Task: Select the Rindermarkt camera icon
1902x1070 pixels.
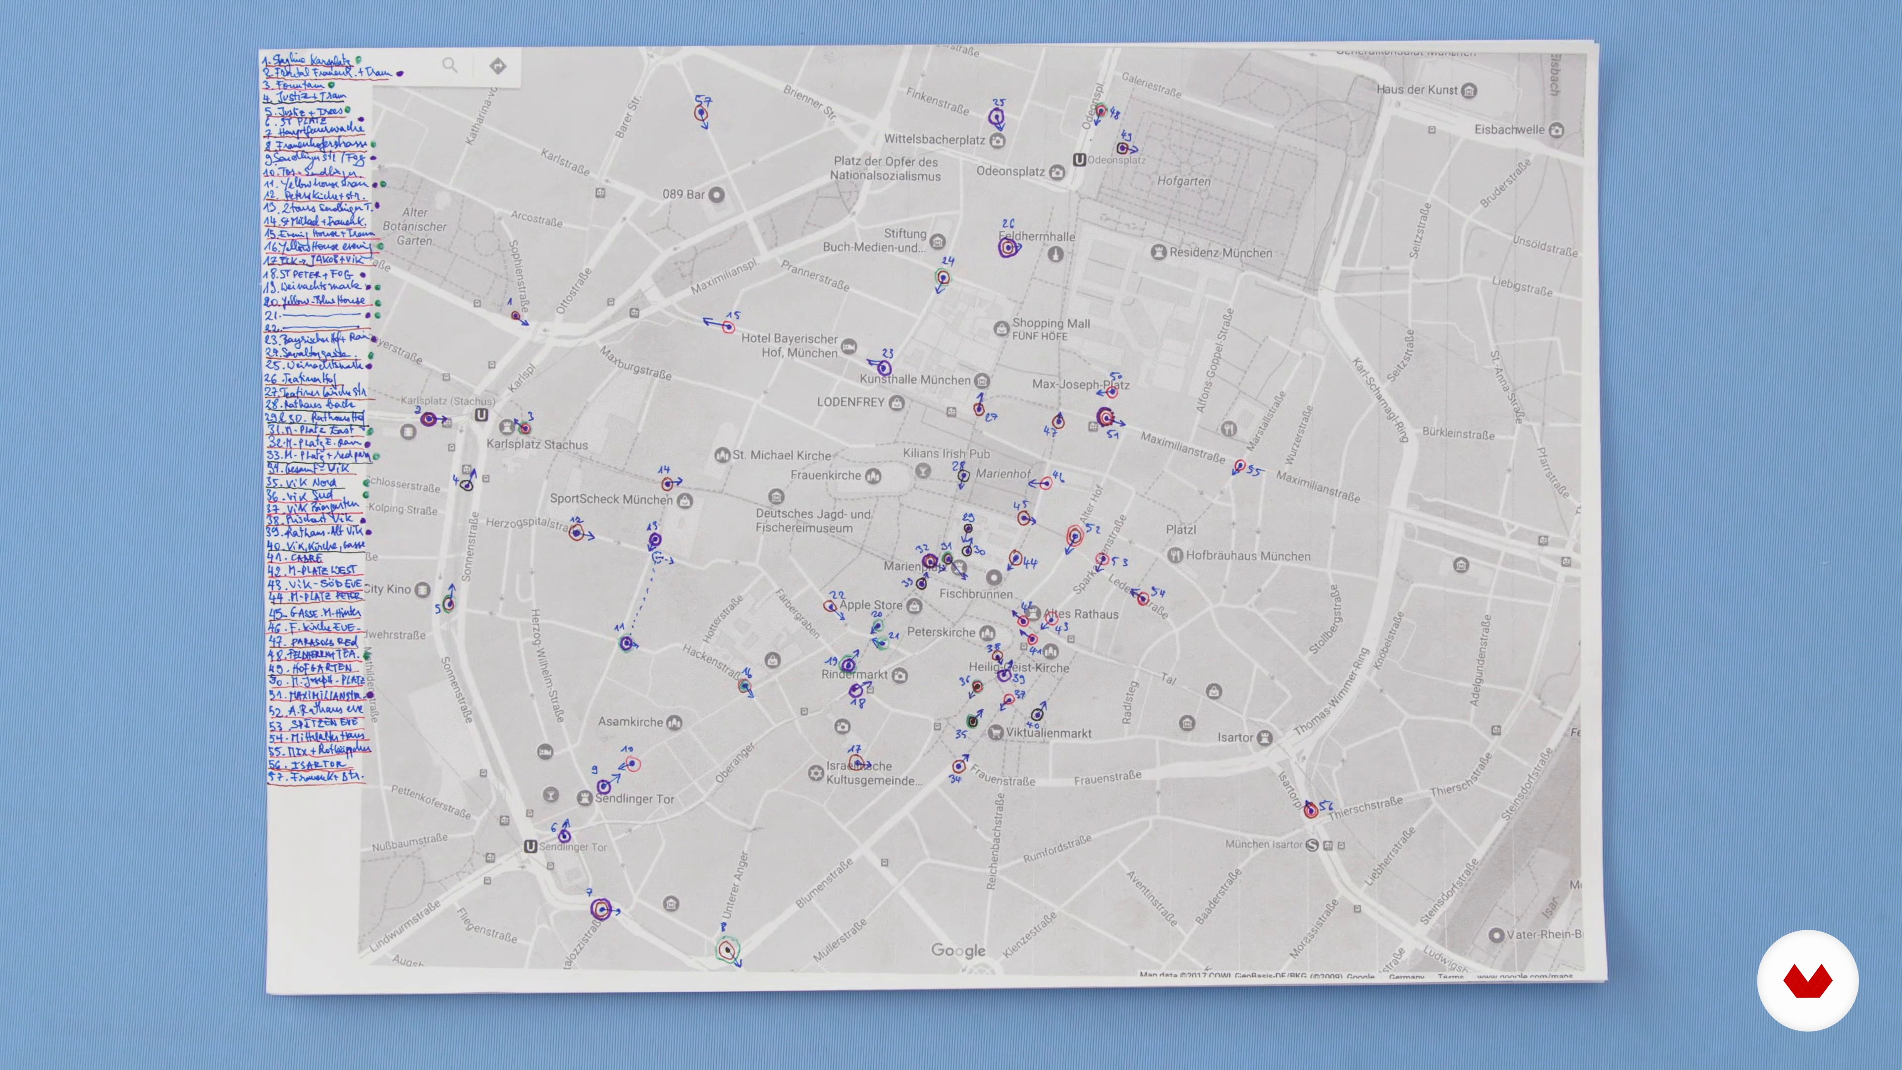Action: (899, 675)
